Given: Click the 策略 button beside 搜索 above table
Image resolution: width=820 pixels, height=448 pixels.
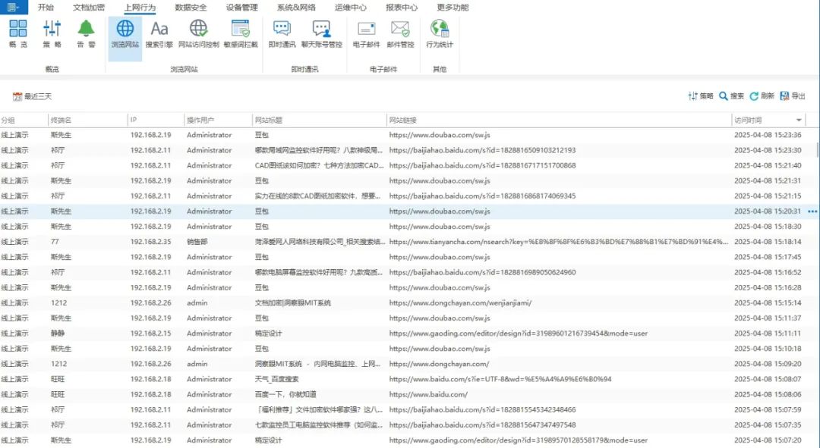Looking at the screenshot, I should point(701,96).
